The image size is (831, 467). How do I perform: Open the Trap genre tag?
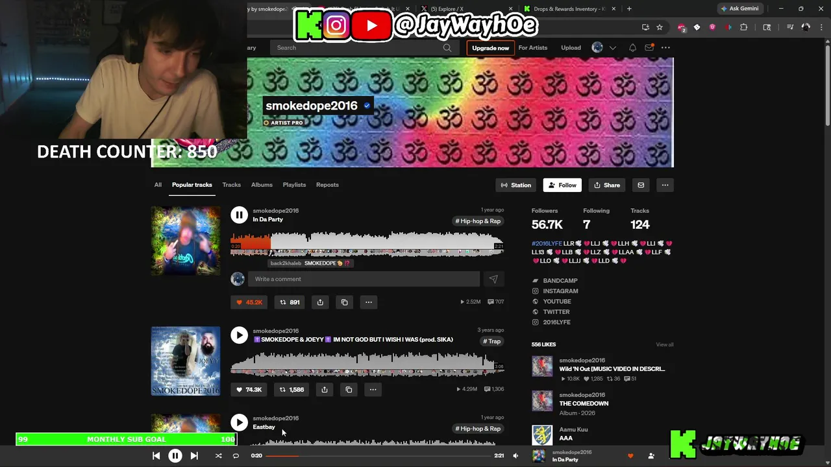click(x=491, y=341)
